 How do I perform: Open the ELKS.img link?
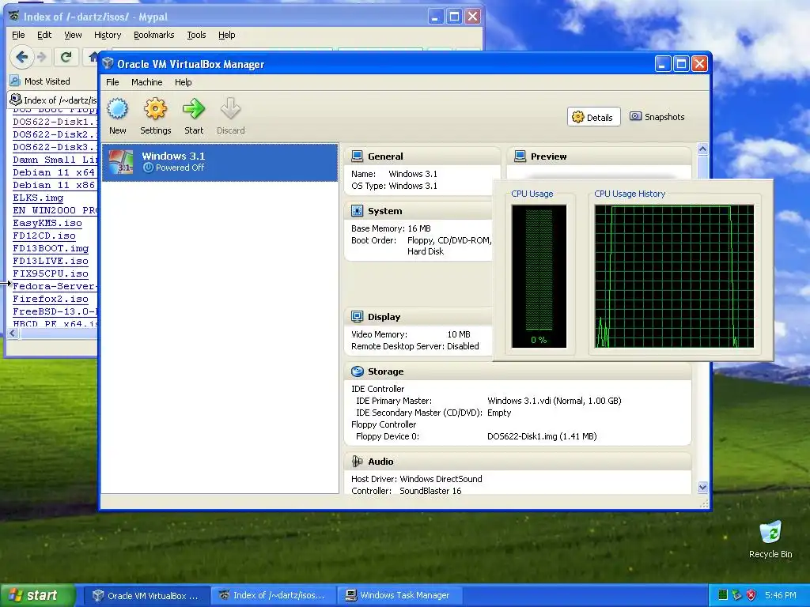pyautogui.click(x=38, y=198)
